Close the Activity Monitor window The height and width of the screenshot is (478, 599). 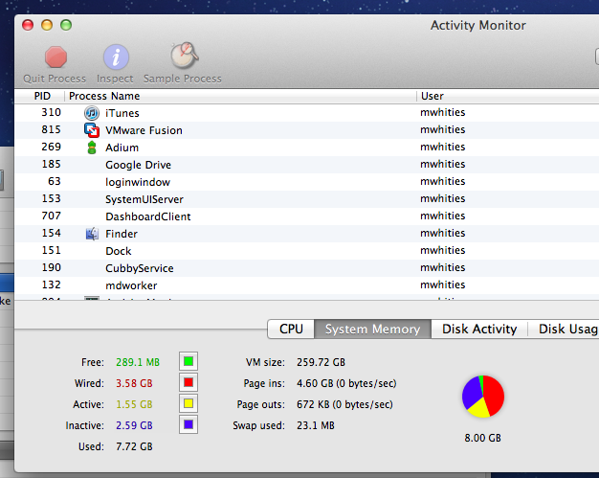pos(28,25)
